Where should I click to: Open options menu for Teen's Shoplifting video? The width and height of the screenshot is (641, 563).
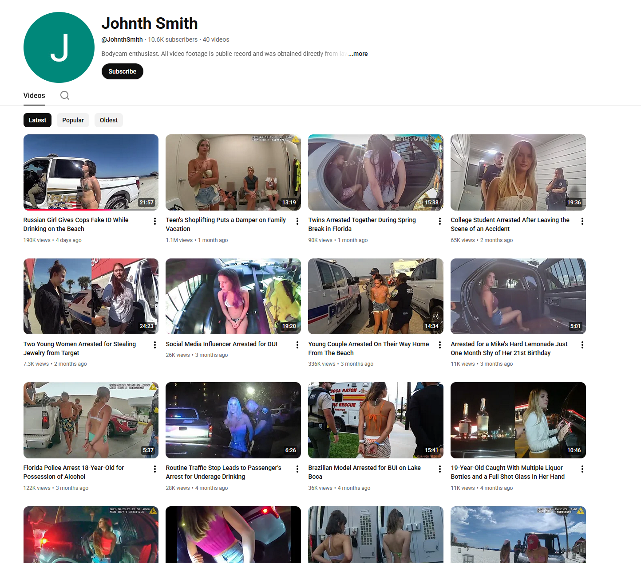297,221
